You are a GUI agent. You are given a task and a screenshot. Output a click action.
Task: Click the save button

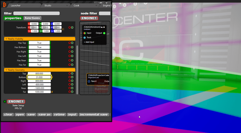click(x=31, y=115)
